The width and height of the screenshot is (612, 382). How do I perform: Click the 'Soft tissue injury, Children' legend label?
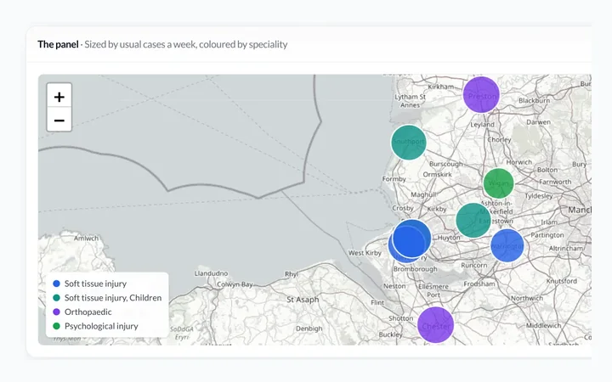[x=113, y=298]
